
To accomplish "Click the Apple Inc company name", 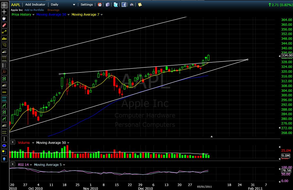I will (17, 10).
